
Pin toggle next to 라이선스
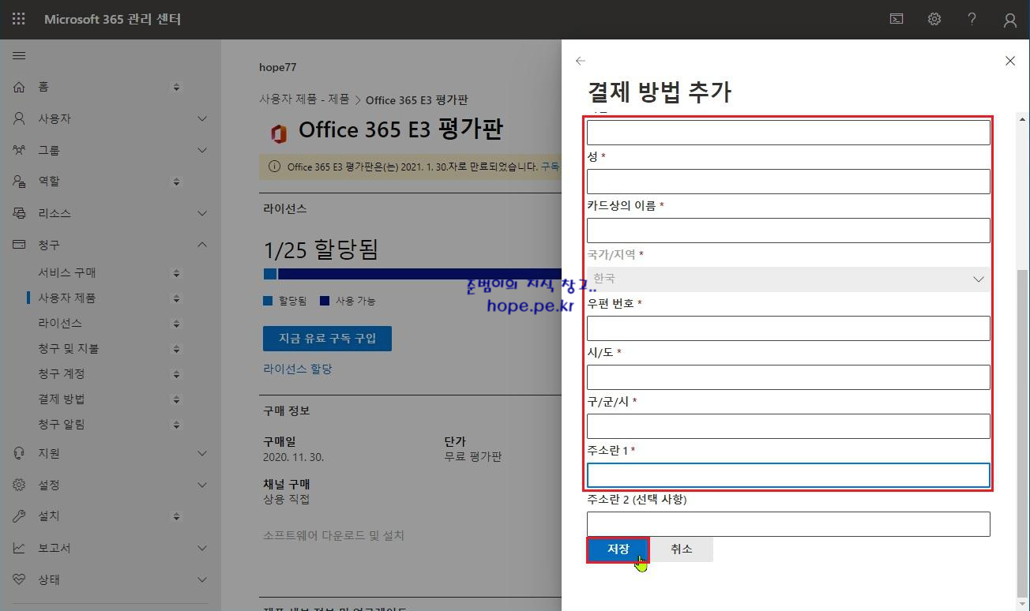176,324
